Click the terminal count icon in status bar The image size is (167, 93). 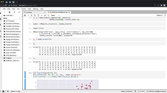click(x=3, y=91)
